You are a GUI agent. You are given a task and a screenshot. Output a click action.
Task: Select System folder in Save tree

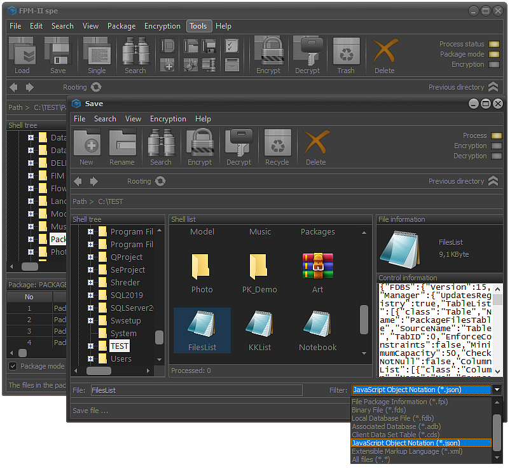(123, 334)
